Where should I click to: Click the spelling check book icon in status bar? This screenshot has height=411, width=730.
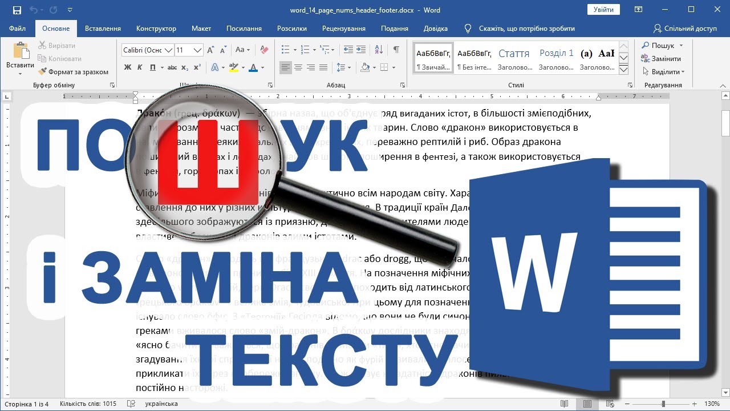[x=131, y=404]
